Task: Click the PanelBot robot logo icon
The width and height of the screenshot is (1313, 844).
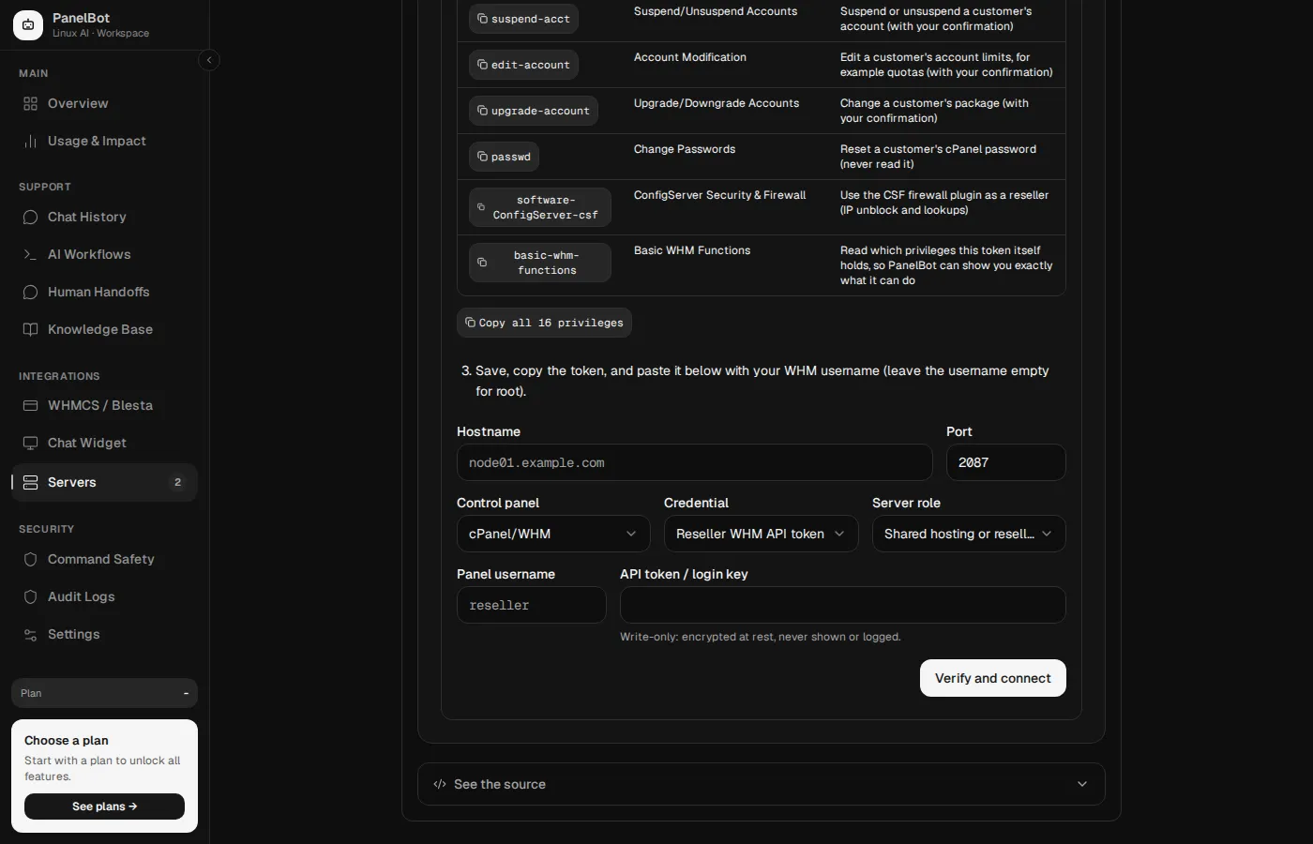Action: (x=28, y=25)
